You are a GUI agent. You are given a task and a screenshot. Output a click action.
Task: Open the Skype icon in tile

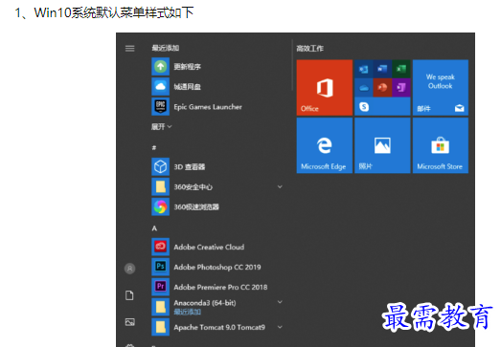(364, 106)
